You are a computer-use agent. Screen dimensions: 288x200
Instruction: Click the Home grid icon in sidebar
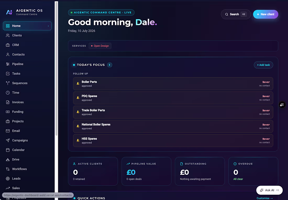coord(8,26)
